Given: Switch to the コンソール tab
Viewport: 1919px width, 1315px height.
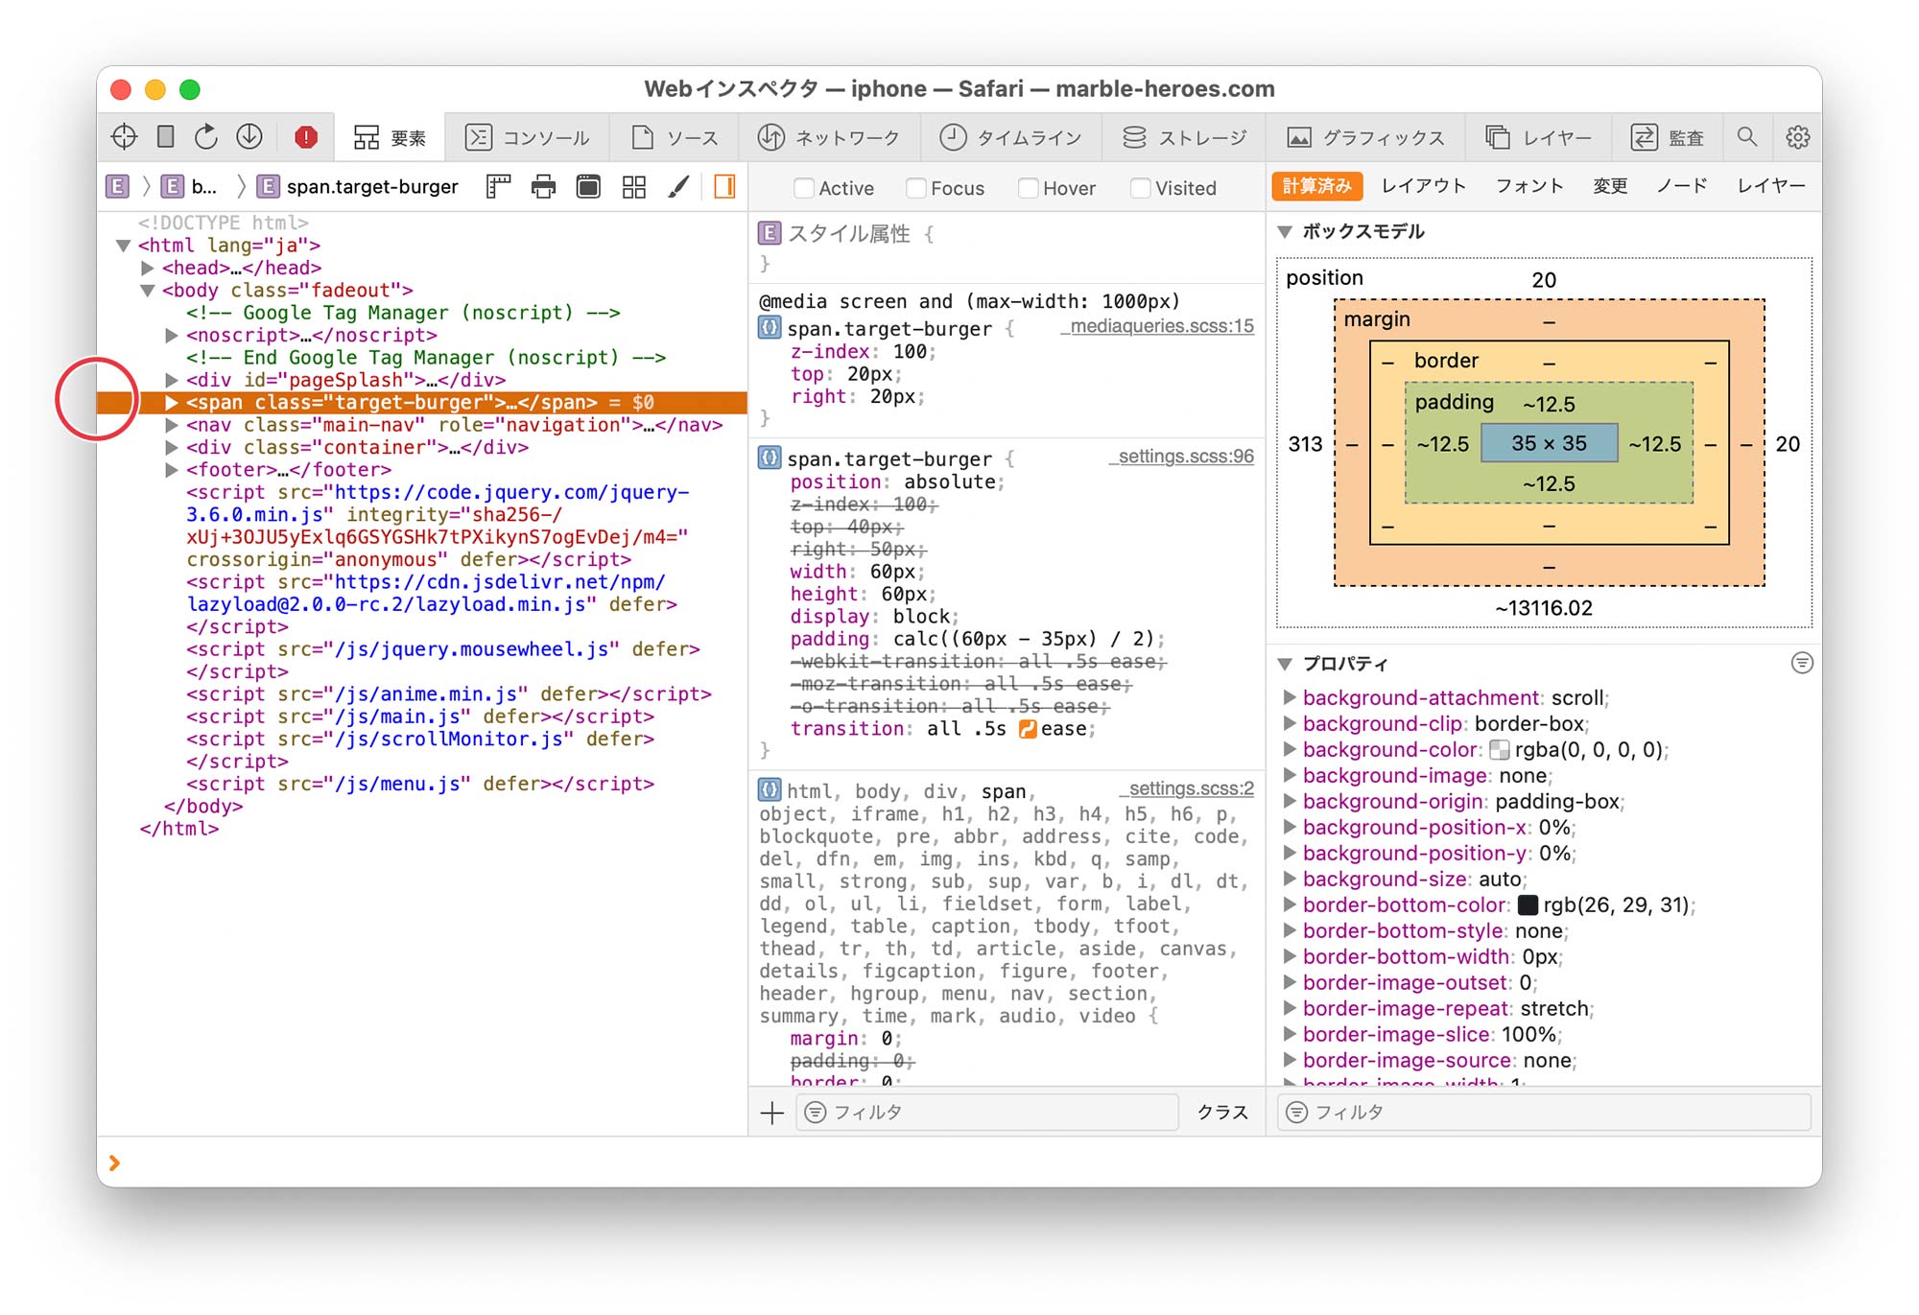Looking at the screenshot, I should [528, 137].
